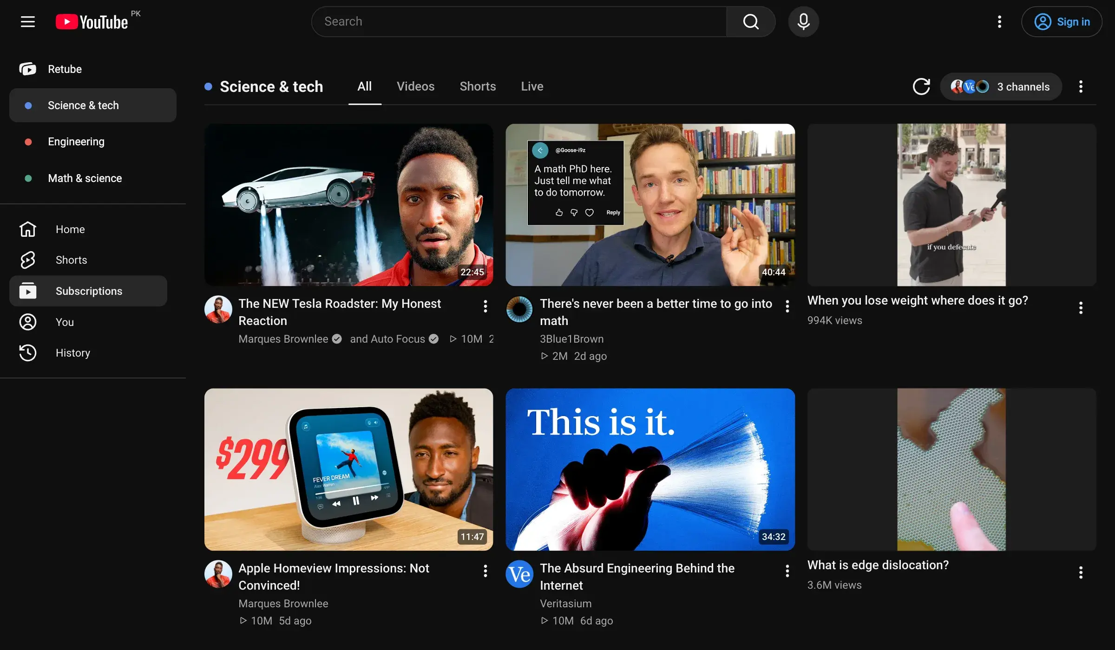This screenshot has height=650, width=1115.
Task: Open options for lose weight short
Action: pos(1081,308)
